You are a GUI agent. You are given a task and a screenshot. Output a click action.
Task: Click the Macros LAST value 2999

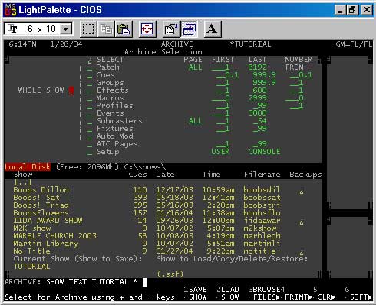point(258,98)
